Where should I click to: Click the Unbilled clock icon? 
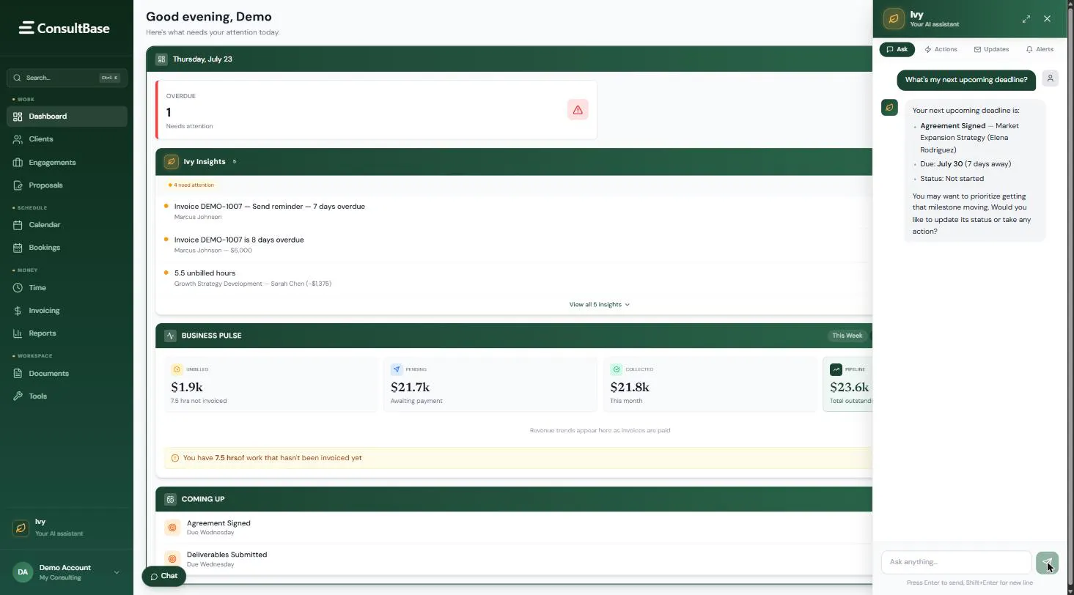coord(176,369)
